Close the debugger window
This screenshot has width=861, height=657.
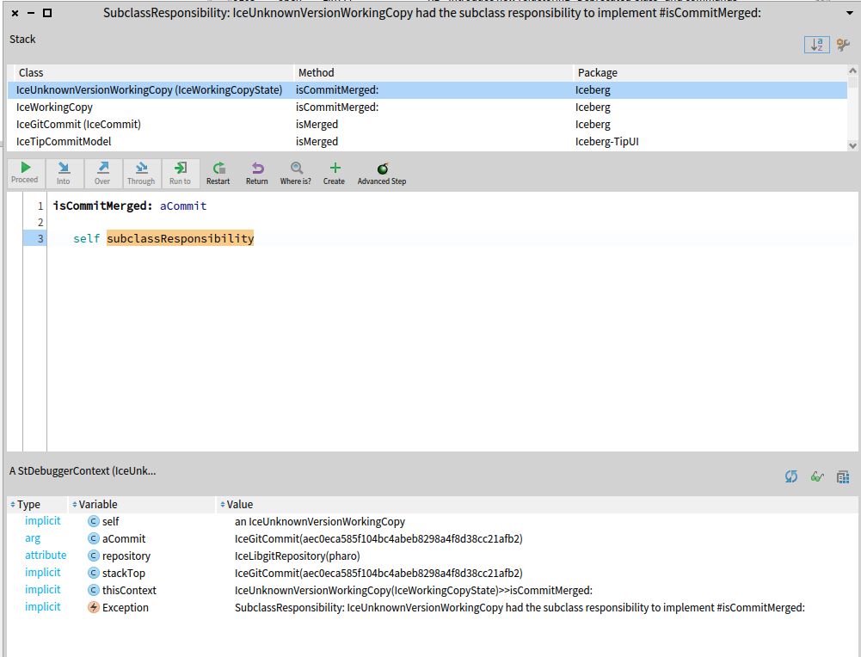15,13
